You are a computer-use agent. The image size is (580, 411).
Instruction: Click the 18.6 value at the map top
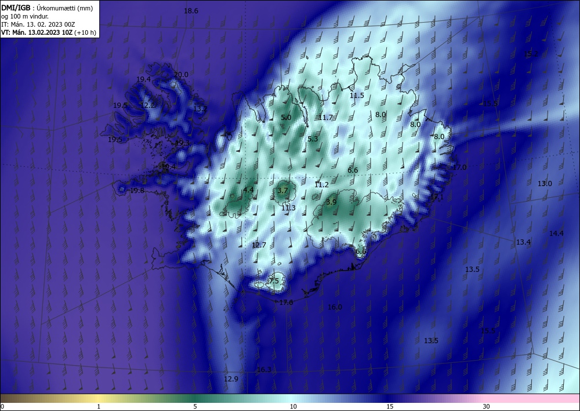point(191,11)
